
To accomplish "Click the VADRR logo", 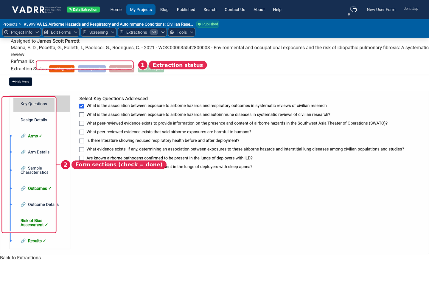I will coord(36,10).
